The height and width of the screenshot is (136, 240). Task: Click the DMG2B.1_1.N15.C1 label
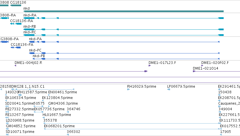[28, 87]
